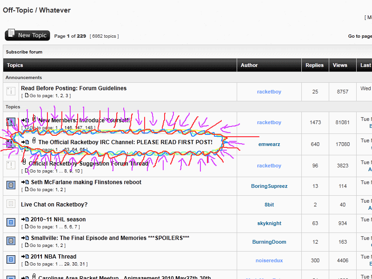The height and width of the screenshot is (279, 372).
Task: Open Read Before Posting: Forum Guidelines topic
Action: coord(73,88)
